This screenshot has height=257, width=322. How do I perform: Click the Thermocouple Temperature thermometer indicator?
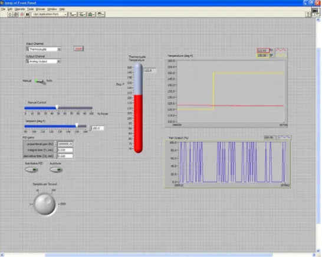click(x=138, y=108)
